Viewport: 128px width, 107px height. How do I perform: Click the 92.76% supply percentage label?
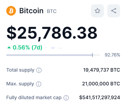(112, 55)
